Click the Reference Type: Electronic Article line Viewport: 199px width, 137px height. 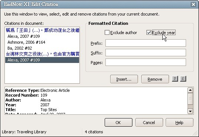pos(37,90)
